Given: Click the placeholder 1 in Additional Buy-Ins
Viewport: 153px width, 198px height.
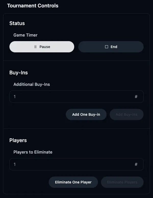Looking at the screenshot, I should [15, 97].
